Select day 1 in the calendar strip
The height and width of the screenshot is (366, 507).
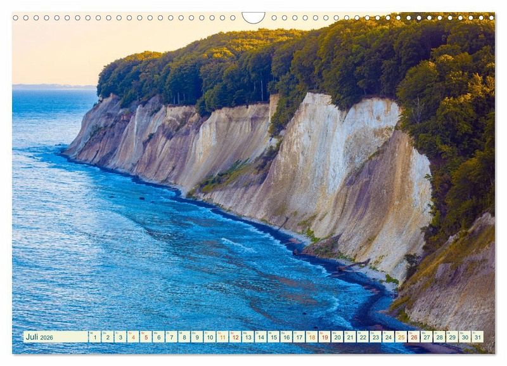94,337
